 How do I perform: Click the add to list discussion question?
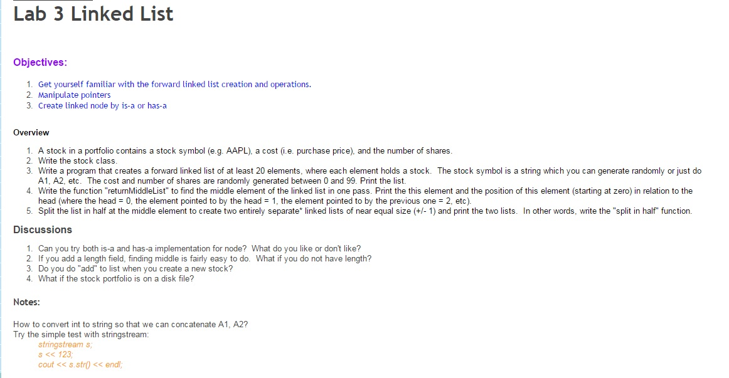pyautogui.click(x=136, y=268)
